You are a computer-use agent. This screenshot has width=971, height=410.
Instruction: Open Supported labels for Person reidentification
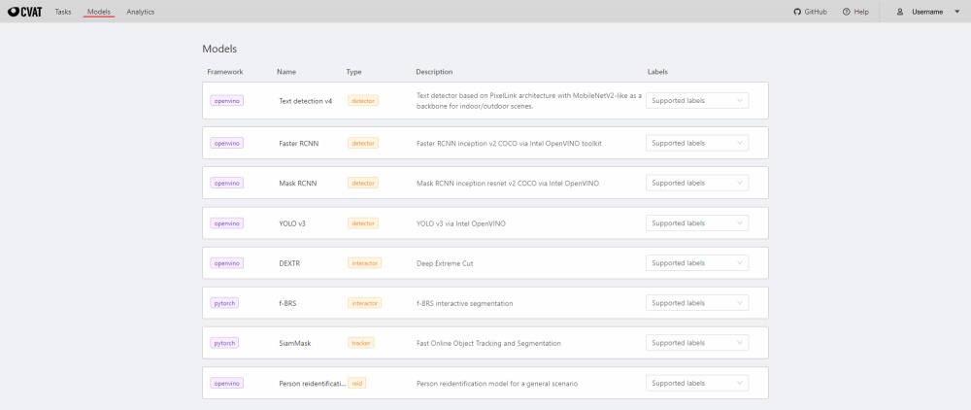(696, 383)
